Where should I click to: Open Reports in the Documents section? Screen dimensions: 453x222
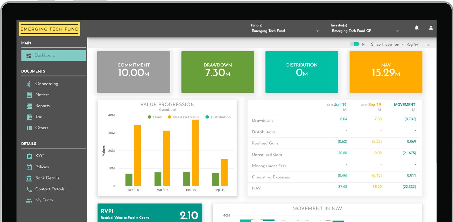tap(42, 106)
